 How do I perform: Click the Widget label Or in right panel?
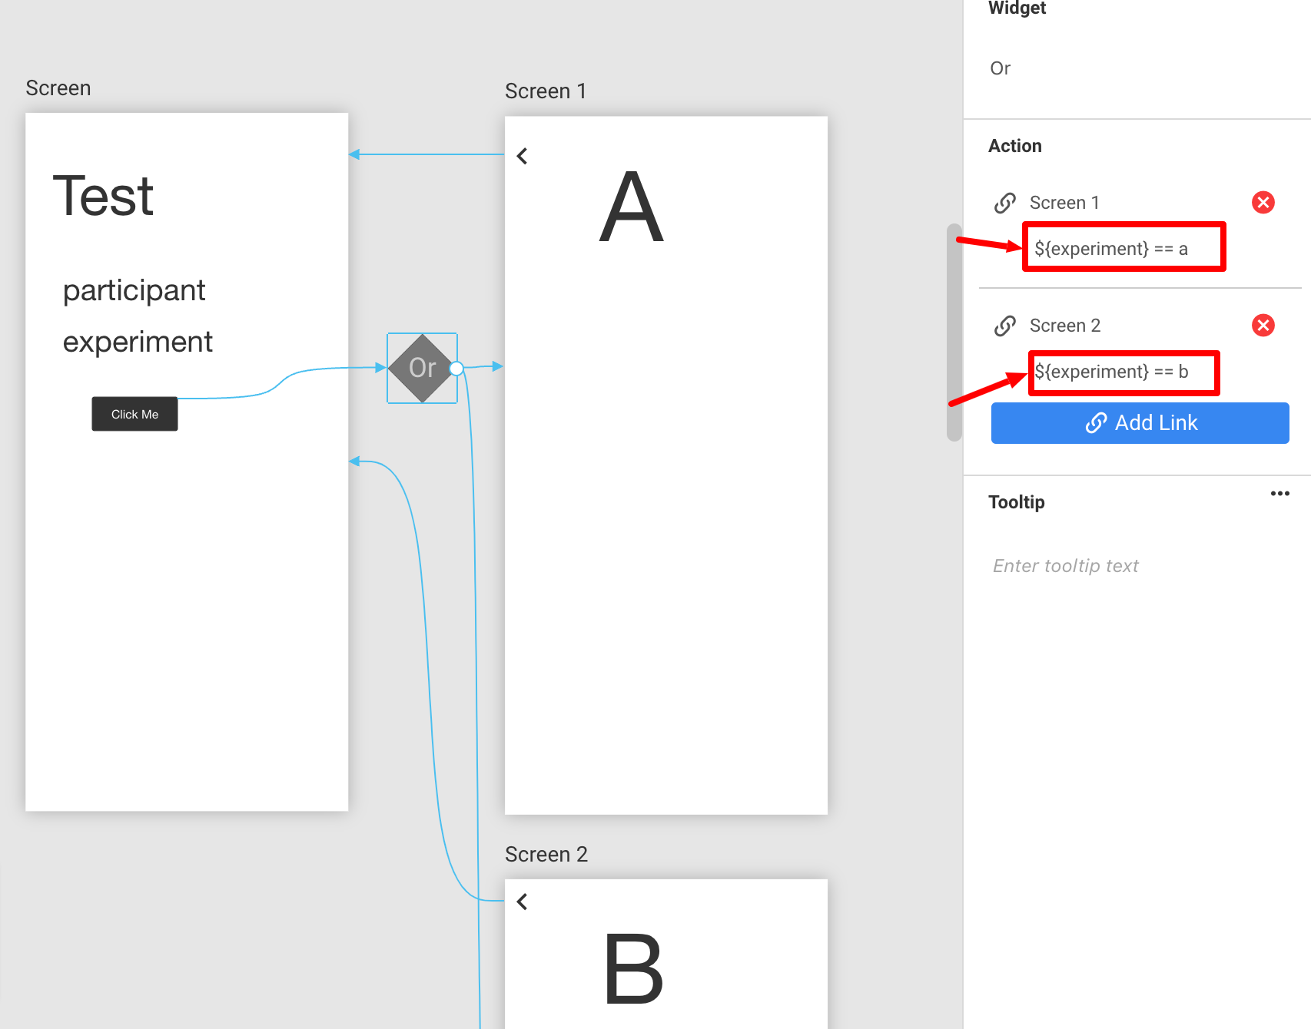tap(1000, 68)
